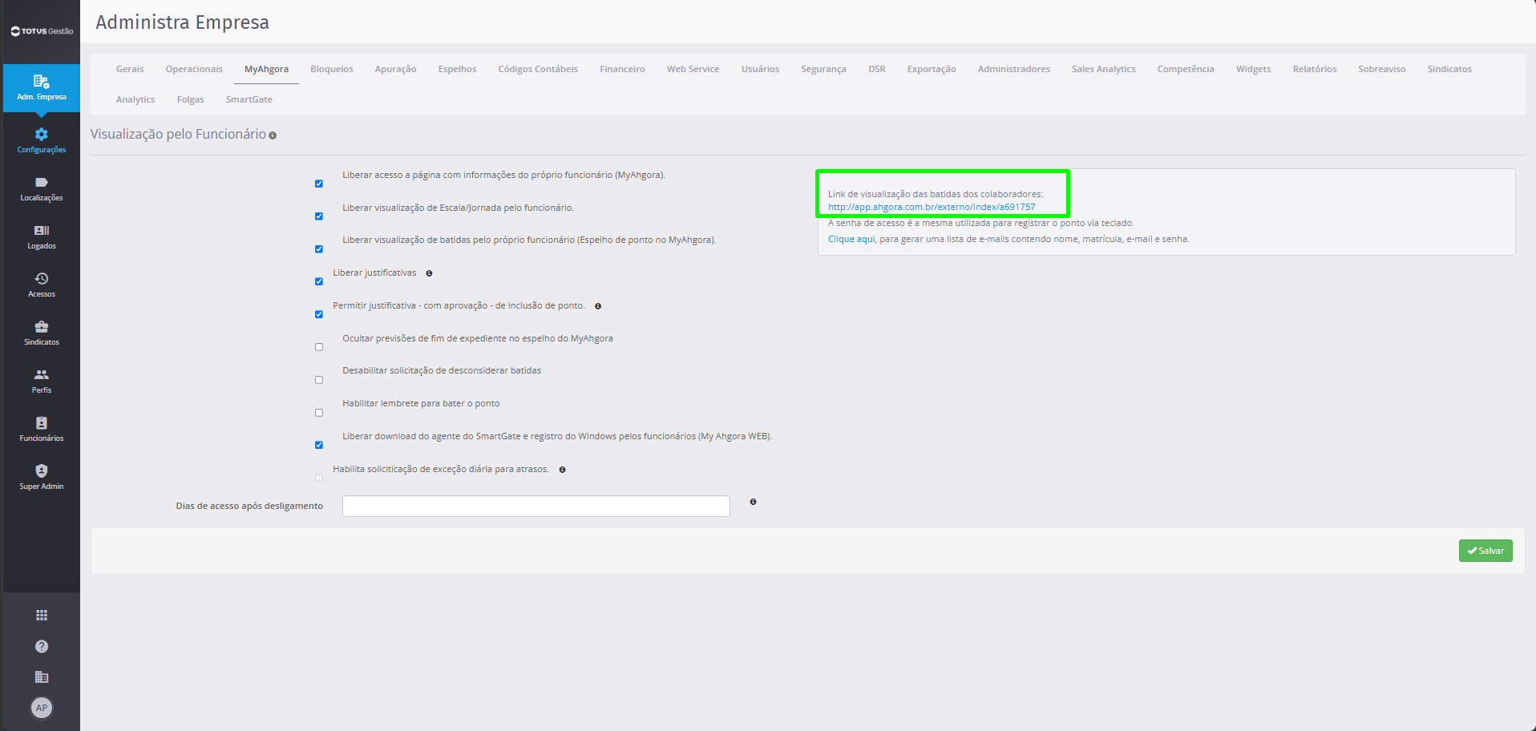Open the SmartGate tab
The width and height of the screenshot is (1536, 731).
(x=249, y=99)
